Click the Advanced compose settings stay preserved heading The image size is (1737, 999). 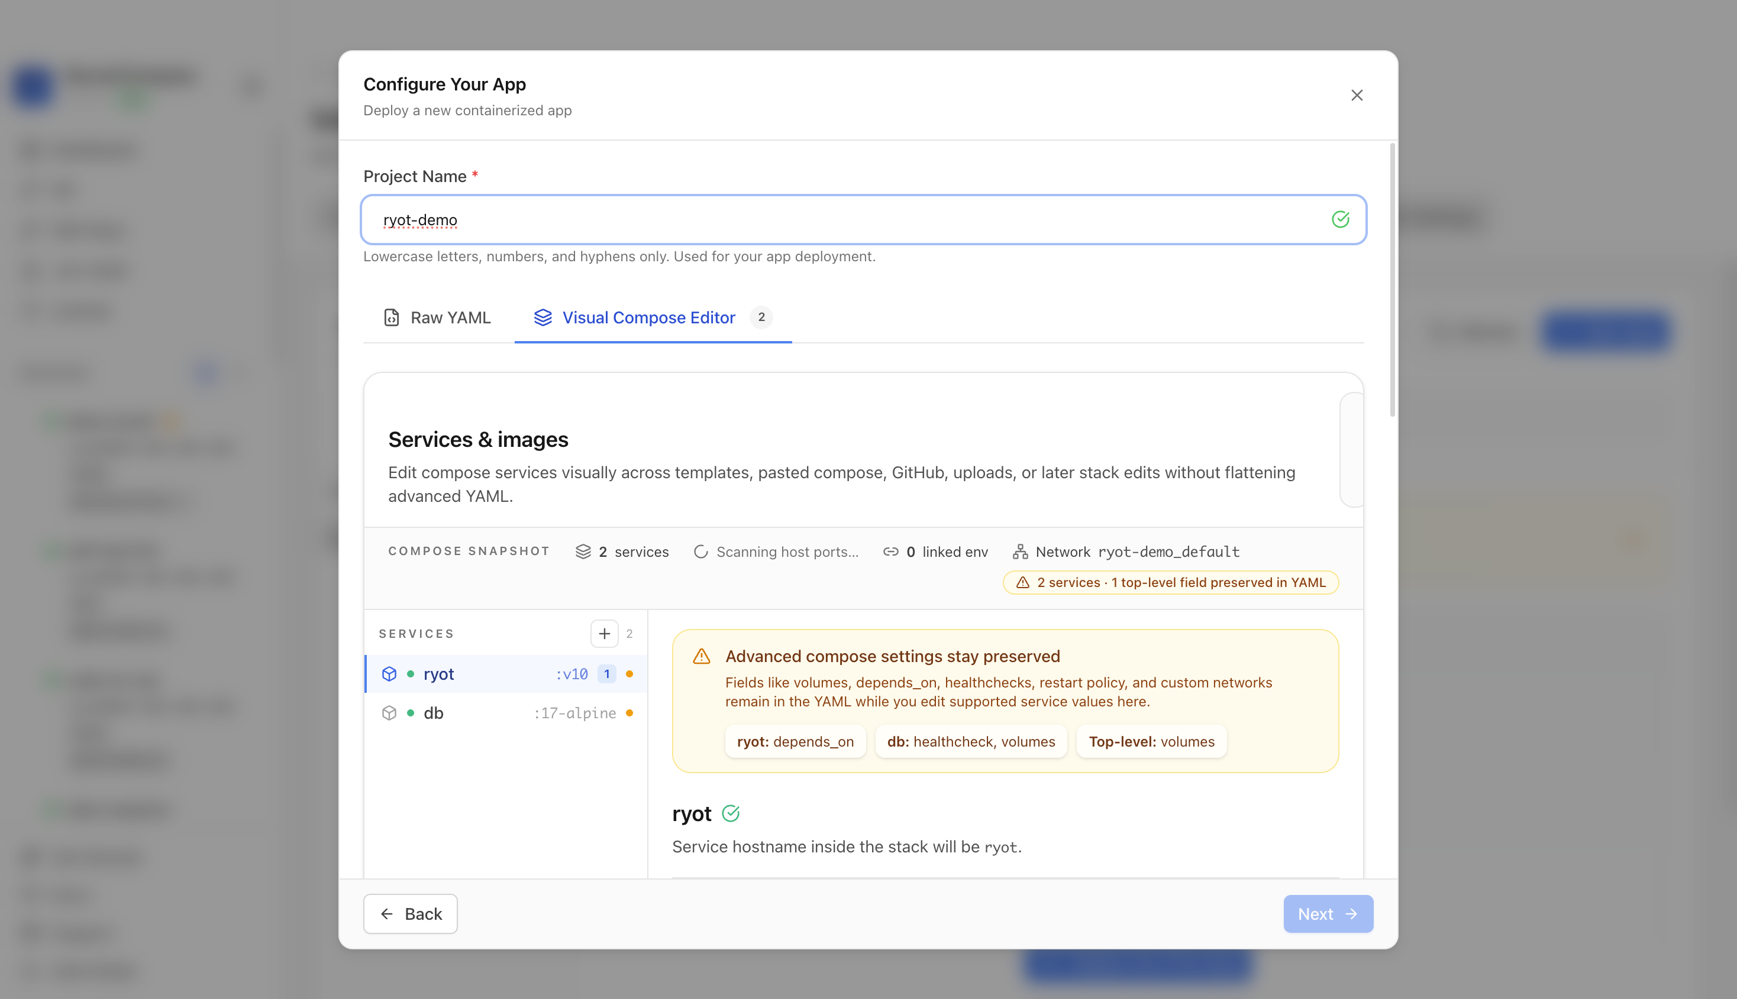pyautogui.click(x=893, y=656)
